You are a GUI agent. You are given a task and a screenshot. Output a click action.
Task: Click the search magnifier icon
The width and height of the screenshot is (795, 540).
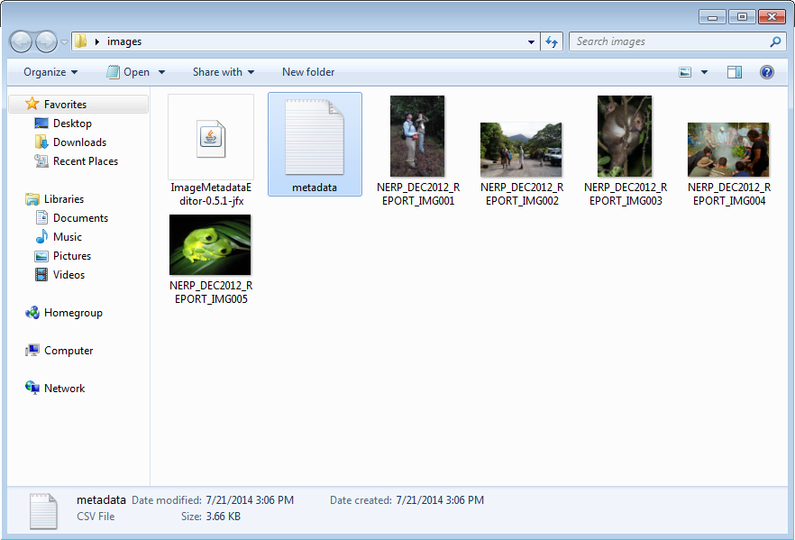pyautogui.click(x=775, y=41)
